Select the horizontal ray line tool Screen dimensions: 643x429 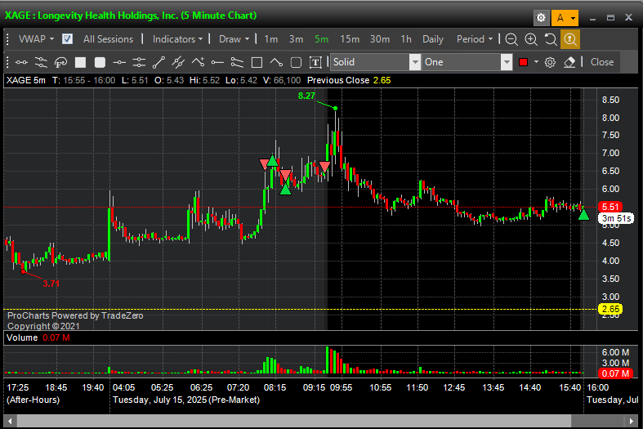[217, 62]
